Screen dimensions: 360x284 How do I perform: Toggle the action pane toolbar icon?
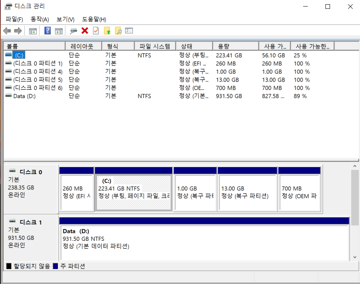coord(59,31)
